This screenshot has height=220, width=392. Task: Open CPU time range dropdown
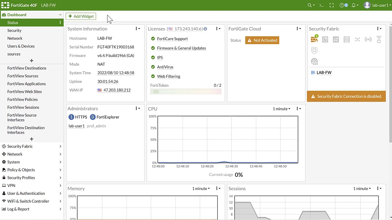[281, 109]
